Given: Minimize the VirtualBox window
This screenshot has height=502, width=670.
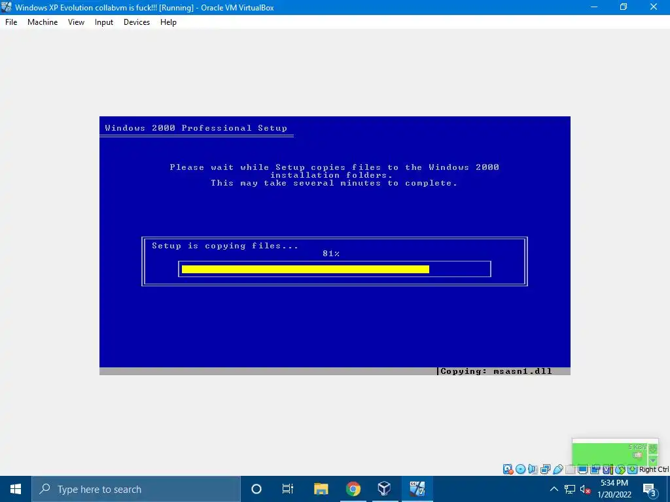Looking at the screenshot, I should (x=594, y=7).
